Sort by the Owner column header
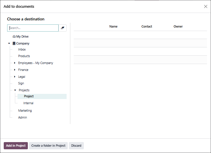211x153 pixels. (178, 26)
